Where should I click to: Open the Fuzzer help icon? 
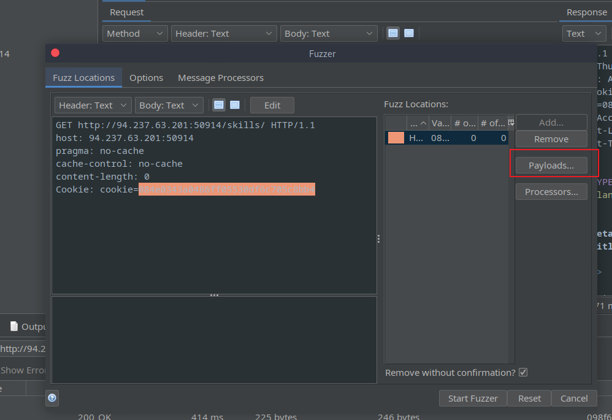(x=52, y=398)
